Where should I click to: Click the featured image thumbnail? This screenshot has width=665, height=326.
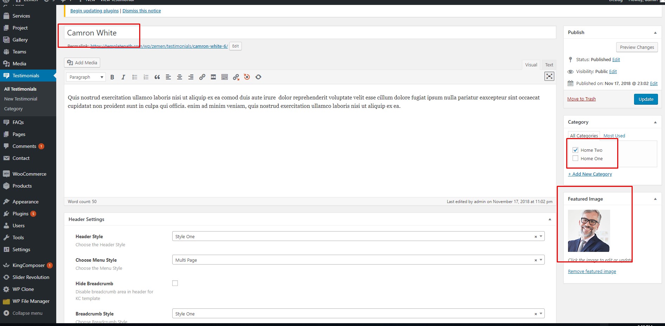click(589, 231)
